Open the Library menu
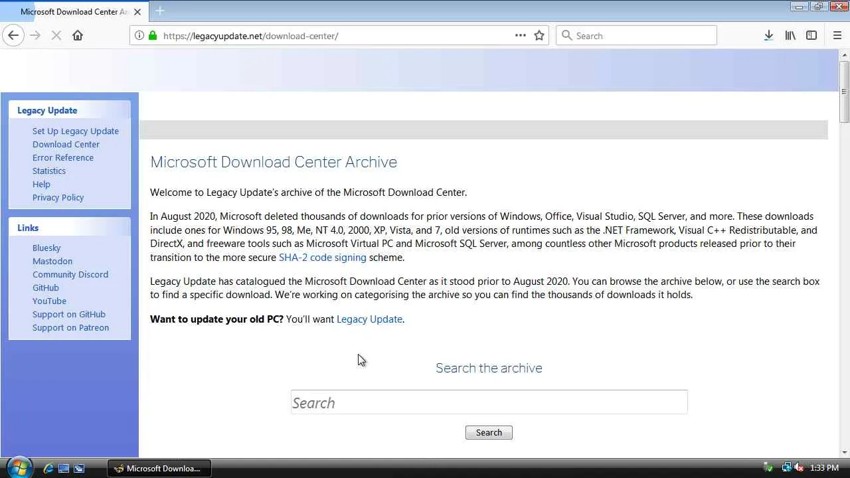The width and height of the screenshot is (850, 478). coord(790,36)
